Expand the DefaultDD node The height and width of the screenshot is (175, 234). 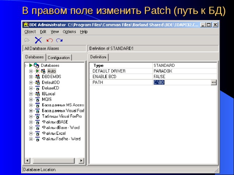tap(31, 82)
